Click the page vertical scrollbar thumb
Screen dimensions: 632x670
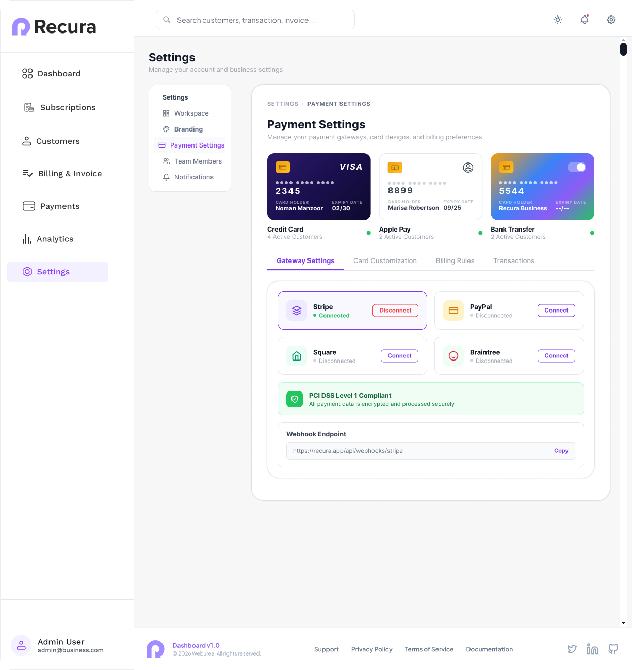623,50
